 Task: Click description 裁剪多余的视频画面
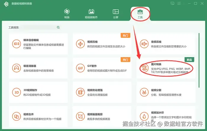tap(98, 119)
